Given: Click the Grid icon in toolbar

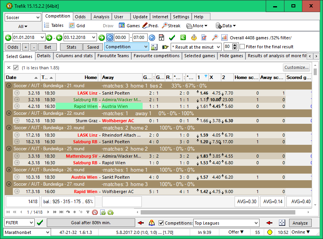Looking at the screenshot, I should pyautogui.click(x=72, y=26).
